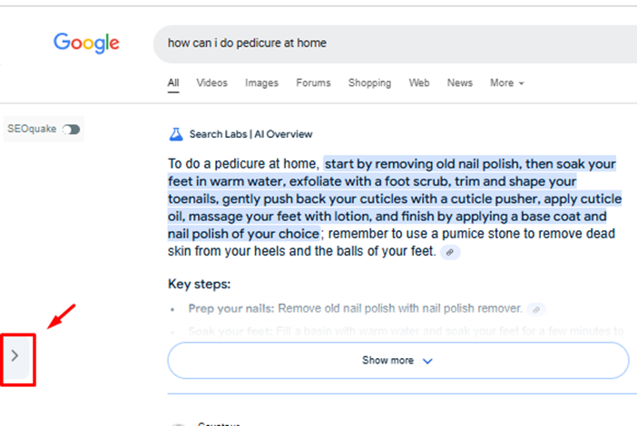Open the link icon beside Prep your nails
Image resolution: width=637 pixels, height=426 pixels.
click(x=536, y=310)
